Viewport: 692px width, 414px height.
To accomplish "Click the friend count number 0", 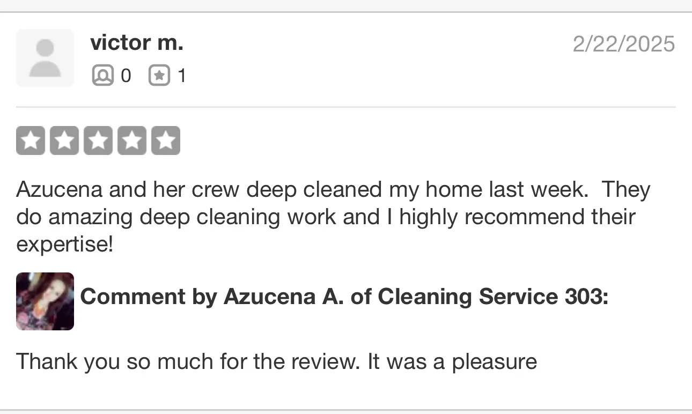I will 126,76.
